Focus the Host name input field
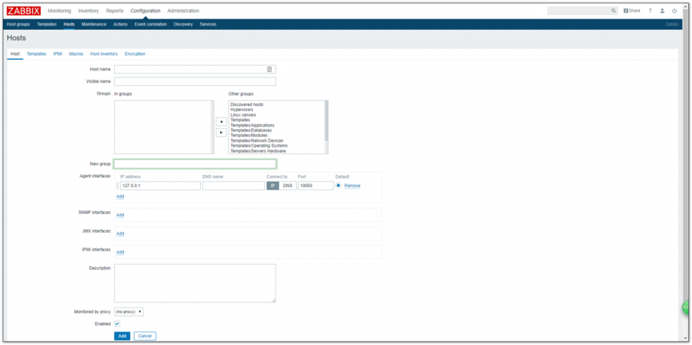Screen dimensions: 692x345 [x=195, y=69]
